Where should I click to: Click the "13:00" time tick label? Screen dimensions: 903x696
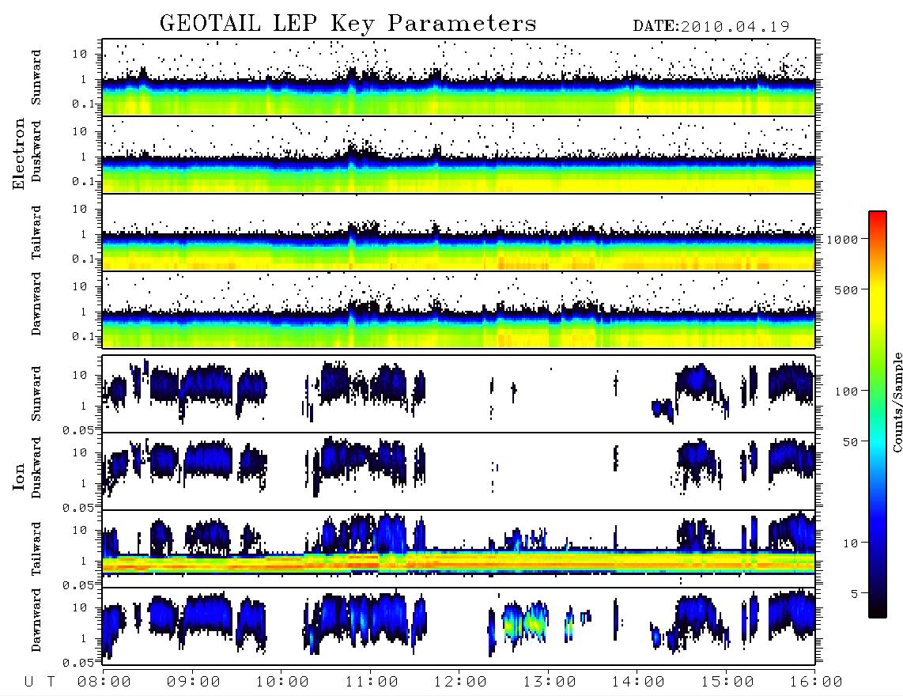tap(550, 683)
